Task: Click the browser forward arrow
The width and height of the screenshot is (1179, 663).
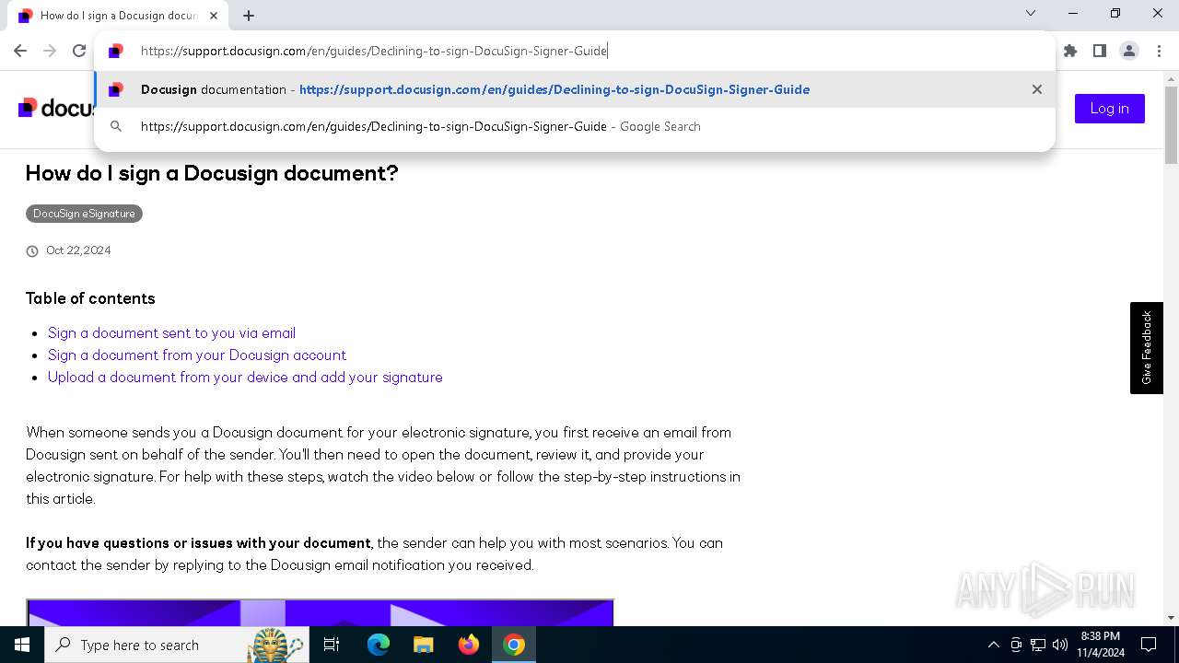Action: 50,51
